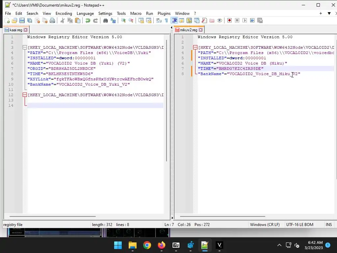Toggle file monitoring eye icon

[x=220, y=20]
